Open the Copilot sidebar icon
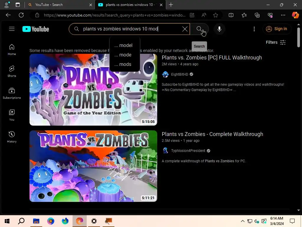302x227 pixels. [295, 15]
